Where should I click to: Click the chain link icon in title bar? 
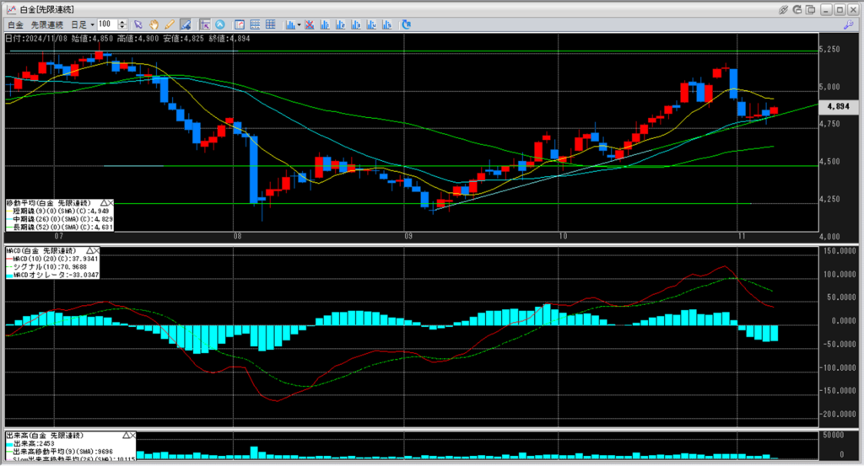(x=784, y=9)
